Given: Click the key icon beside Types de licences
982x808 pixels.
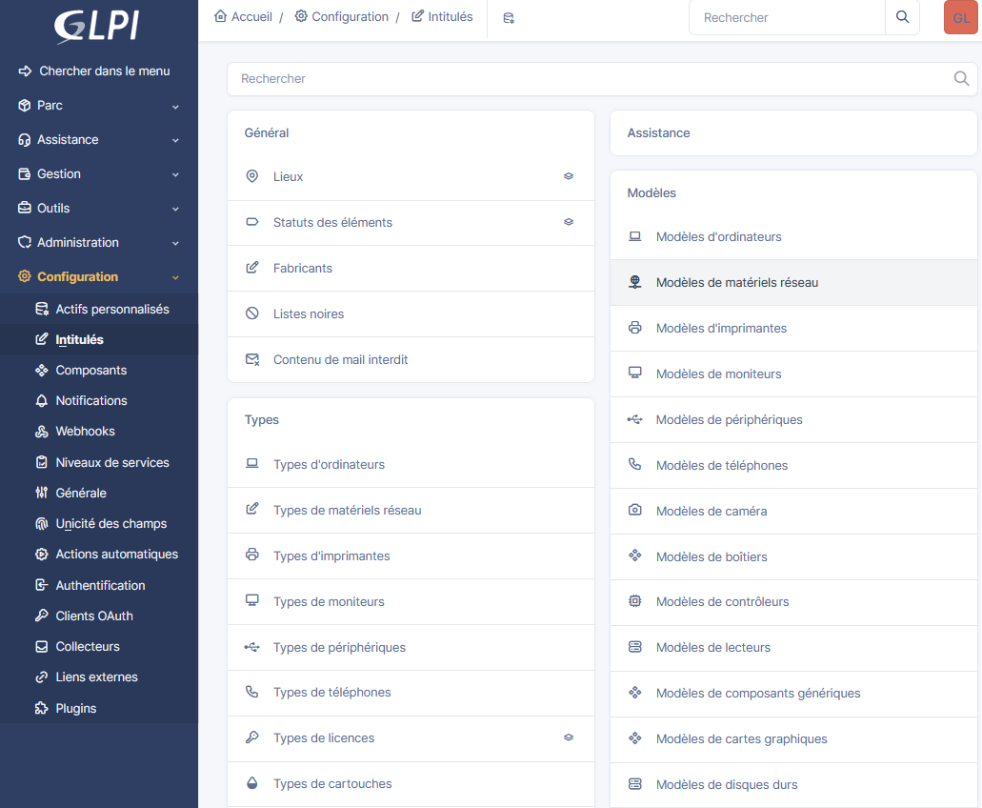Looking at the screenshot, I should coord(251,737).
